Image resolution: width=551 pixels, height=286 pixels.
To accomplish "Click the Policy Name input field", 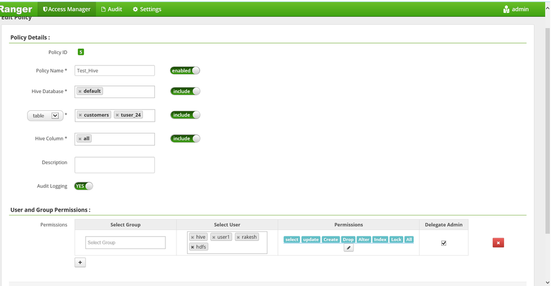I will point(115,71).
